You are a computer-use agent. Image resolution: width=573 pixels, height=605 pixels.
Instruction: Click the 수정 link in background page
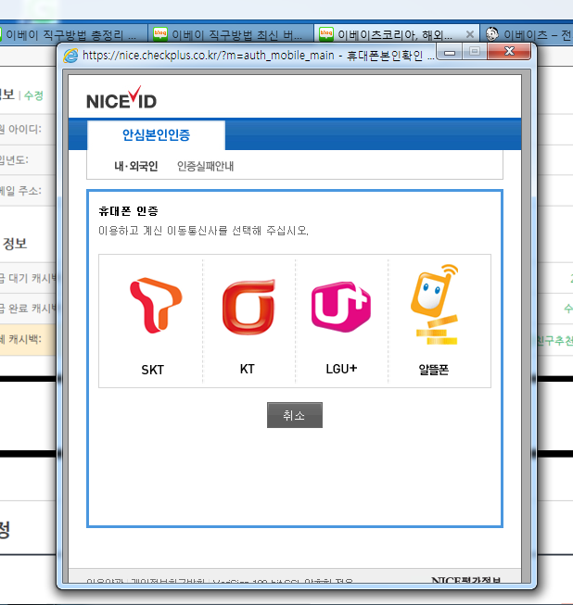[x=33, y=95]
